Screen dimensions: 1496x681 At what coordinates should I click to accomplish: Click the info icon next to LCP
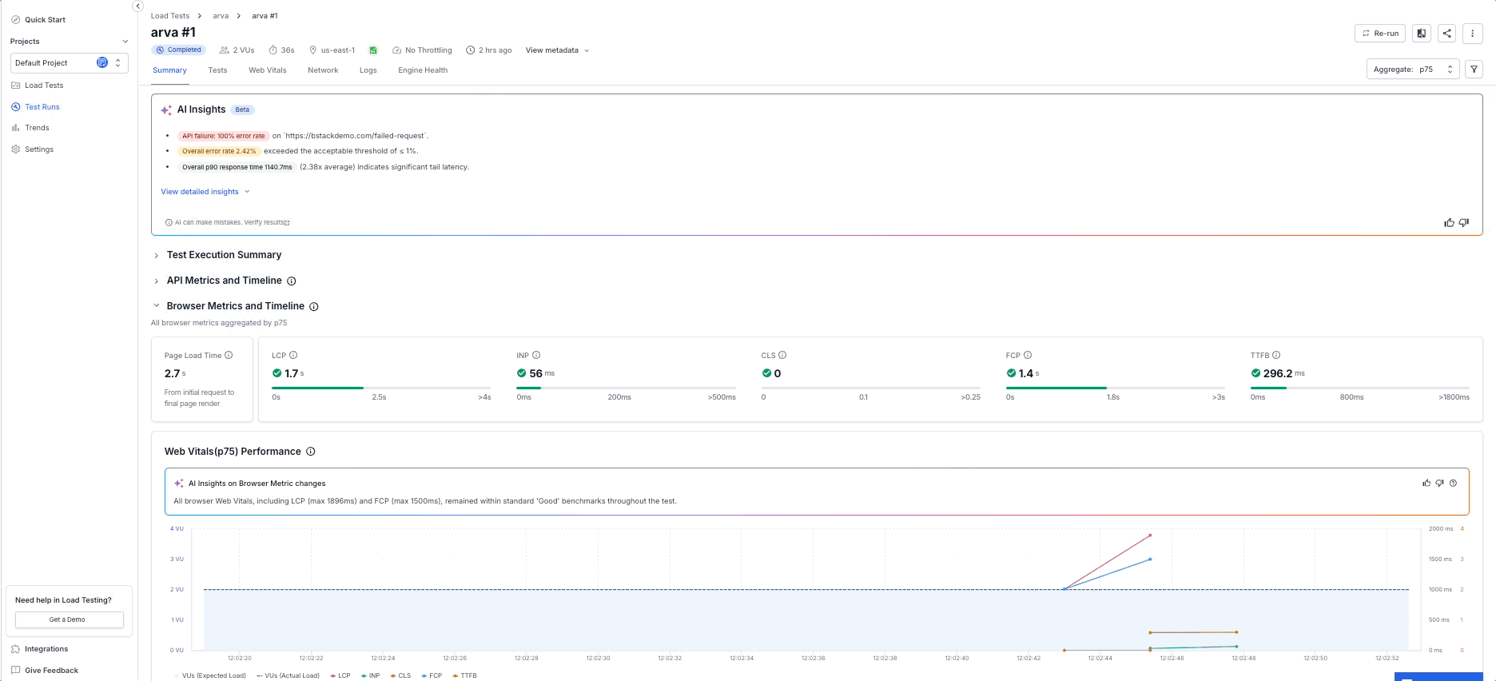[x=293, y=355]
